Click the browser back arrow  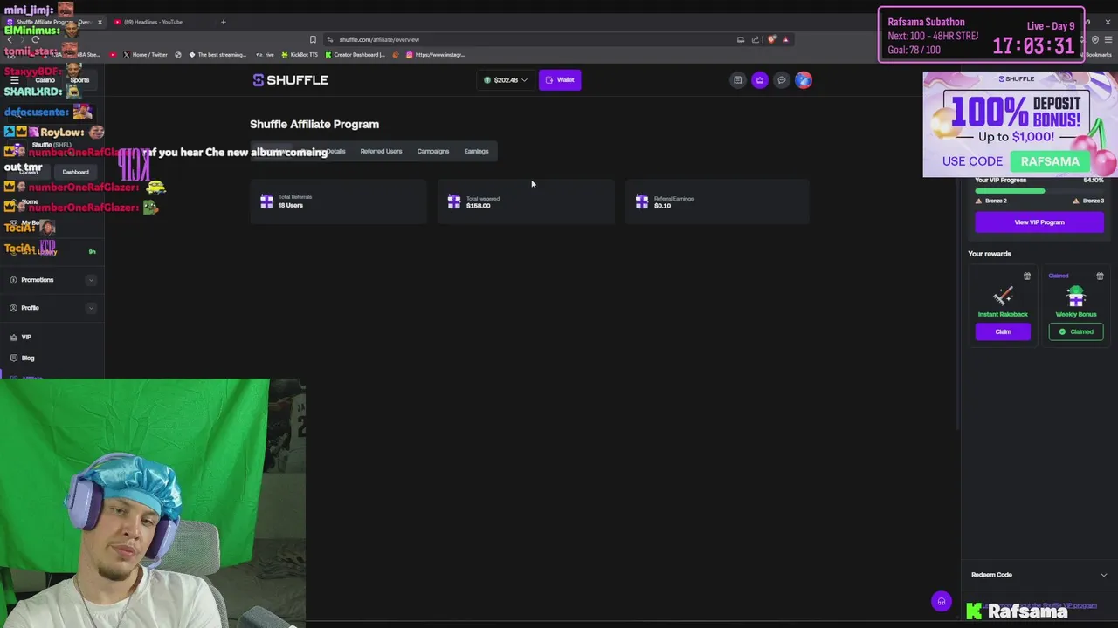click(x=10, y=39)
